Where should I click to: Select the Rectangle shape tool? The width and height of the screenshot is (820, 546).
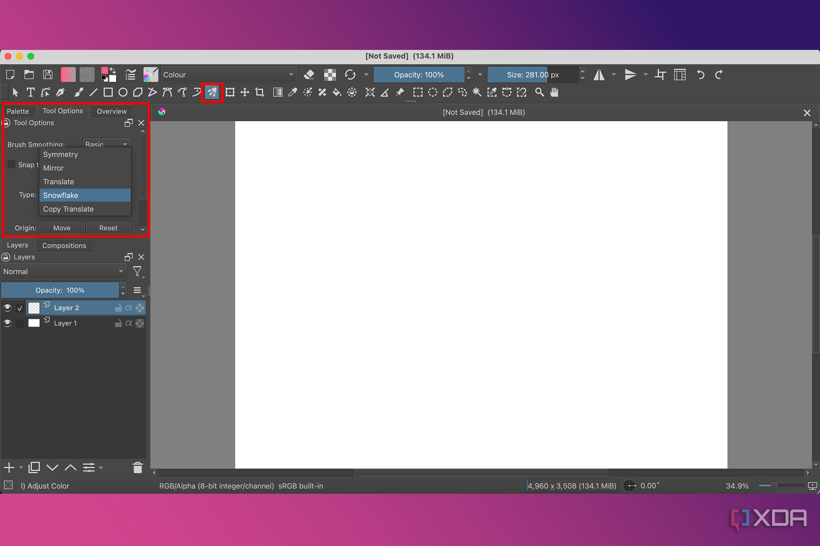108,92
